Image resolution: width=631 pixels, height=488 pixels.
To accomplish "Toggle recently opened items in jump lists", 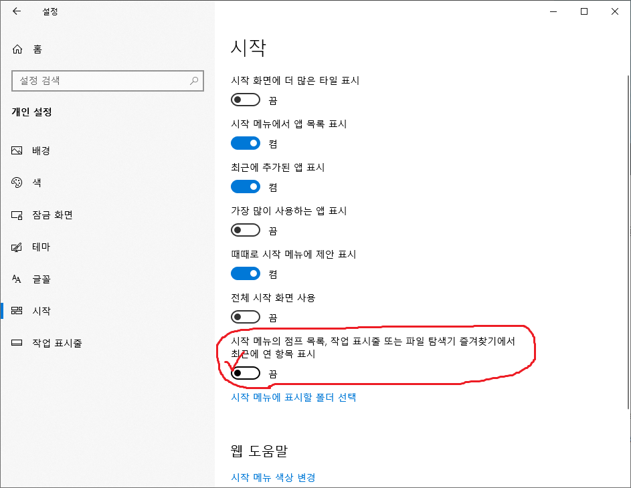I will 245,373.
